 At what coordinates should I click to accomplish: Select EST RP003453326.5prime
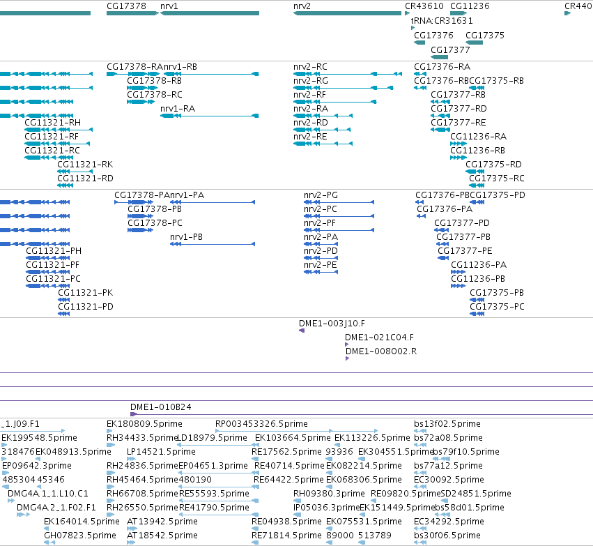pos(261,424)
